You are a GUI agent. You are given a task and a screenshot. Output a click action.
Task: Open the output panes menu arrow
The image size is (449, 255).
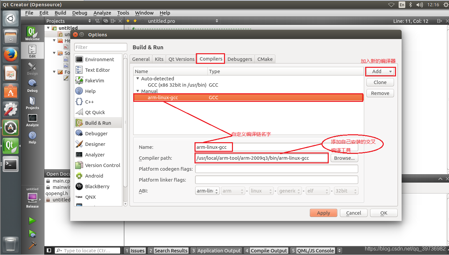point(340,251)
